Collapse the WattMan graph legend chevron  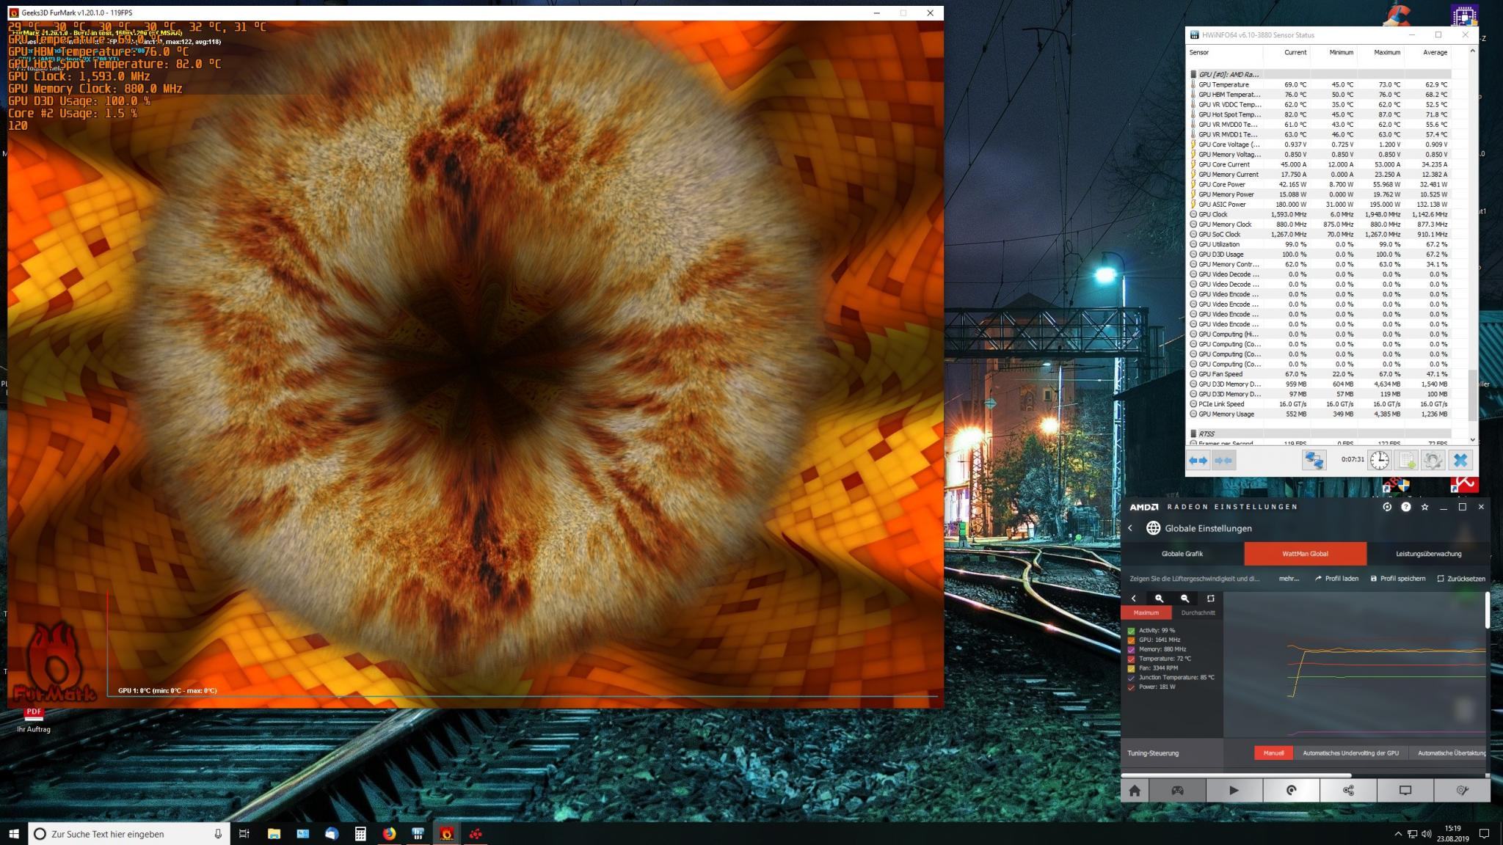1133,599
